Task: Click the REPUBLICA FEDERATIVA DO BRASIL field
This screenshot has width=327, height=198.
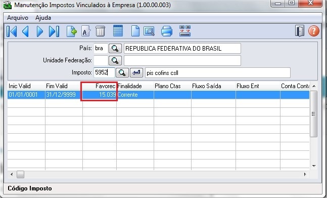Action: tap(182, 48)
